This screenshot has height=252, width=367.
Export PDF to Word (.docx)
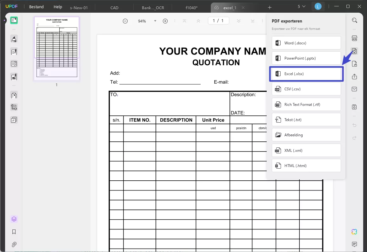click(x=306, y=43)
